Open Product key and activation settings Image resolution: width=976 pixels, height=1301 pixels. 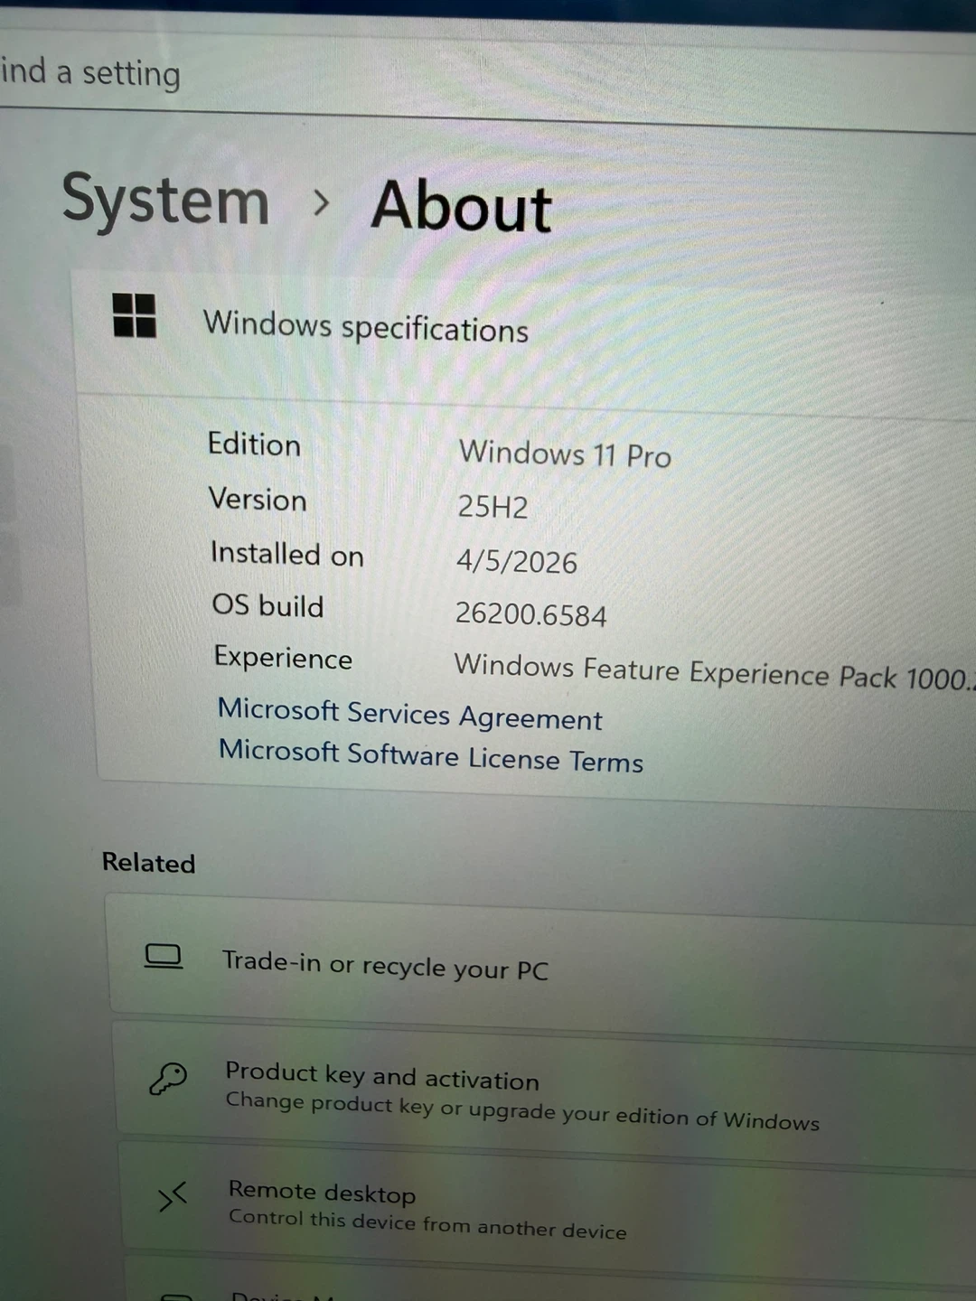click(x=547, y=1096)
